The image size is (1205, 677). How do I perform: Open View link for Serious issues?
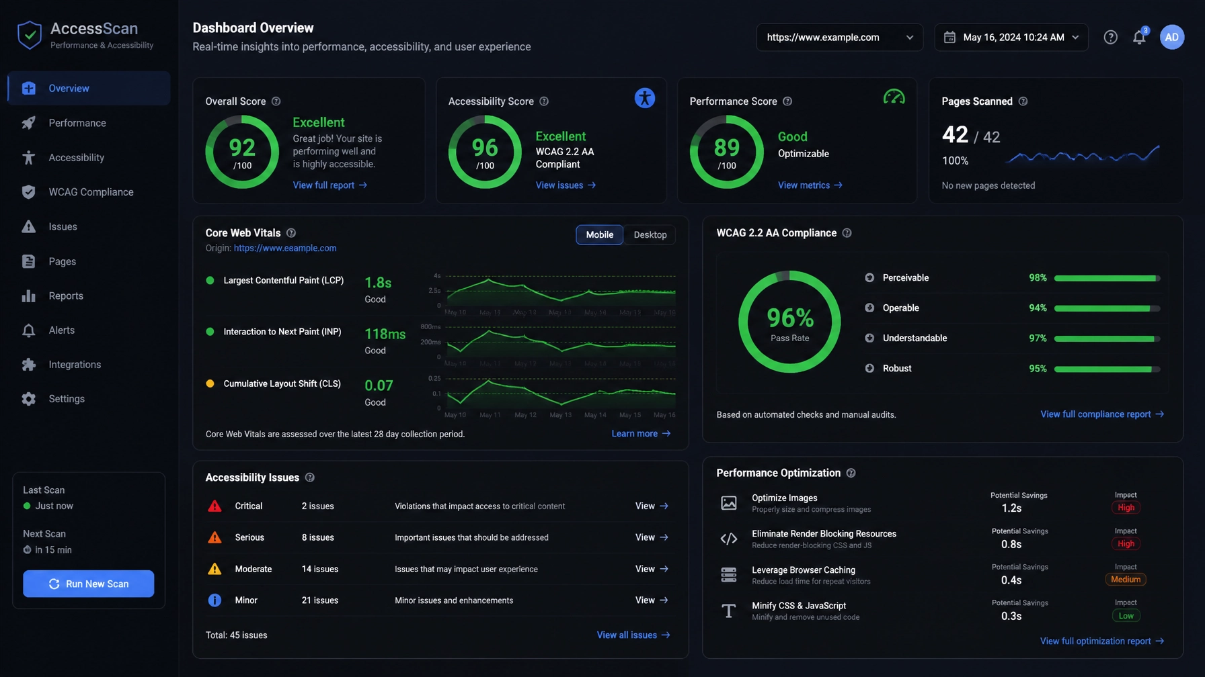652,537
